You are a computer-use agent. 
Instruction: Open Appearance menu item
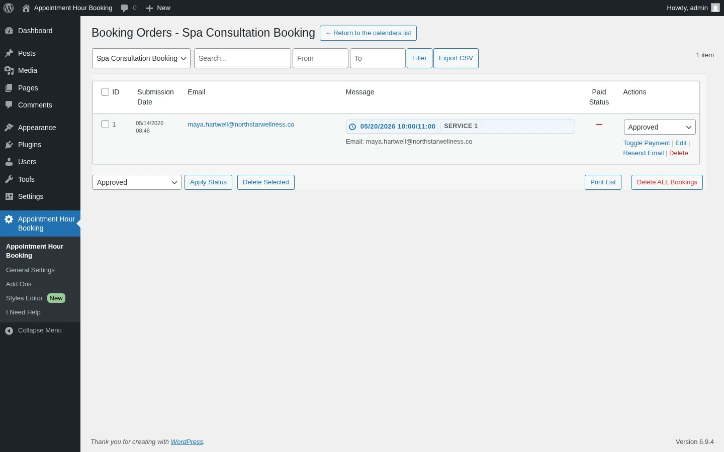pos(40,128)
